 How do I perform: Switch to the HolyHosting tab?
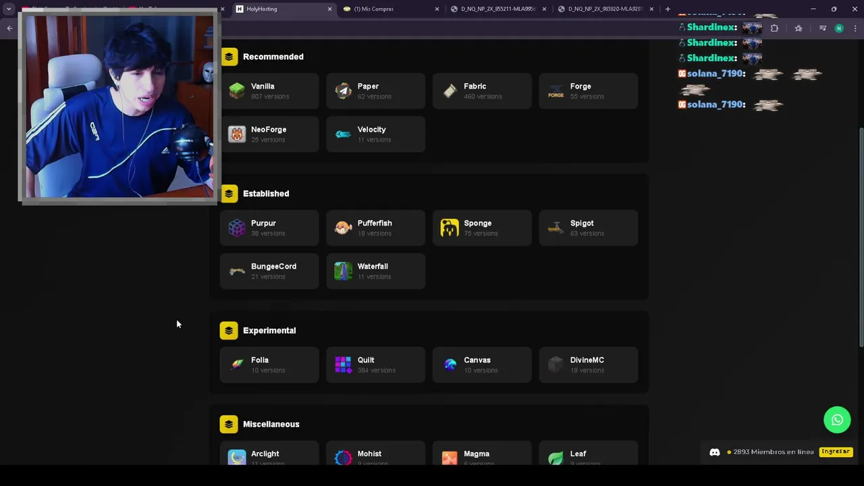282,9
